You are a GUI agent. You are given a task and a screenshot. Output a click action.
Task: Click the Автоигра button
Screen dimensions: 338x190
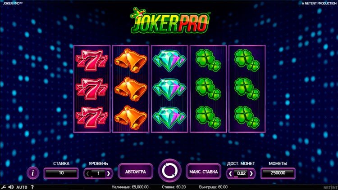135,172
